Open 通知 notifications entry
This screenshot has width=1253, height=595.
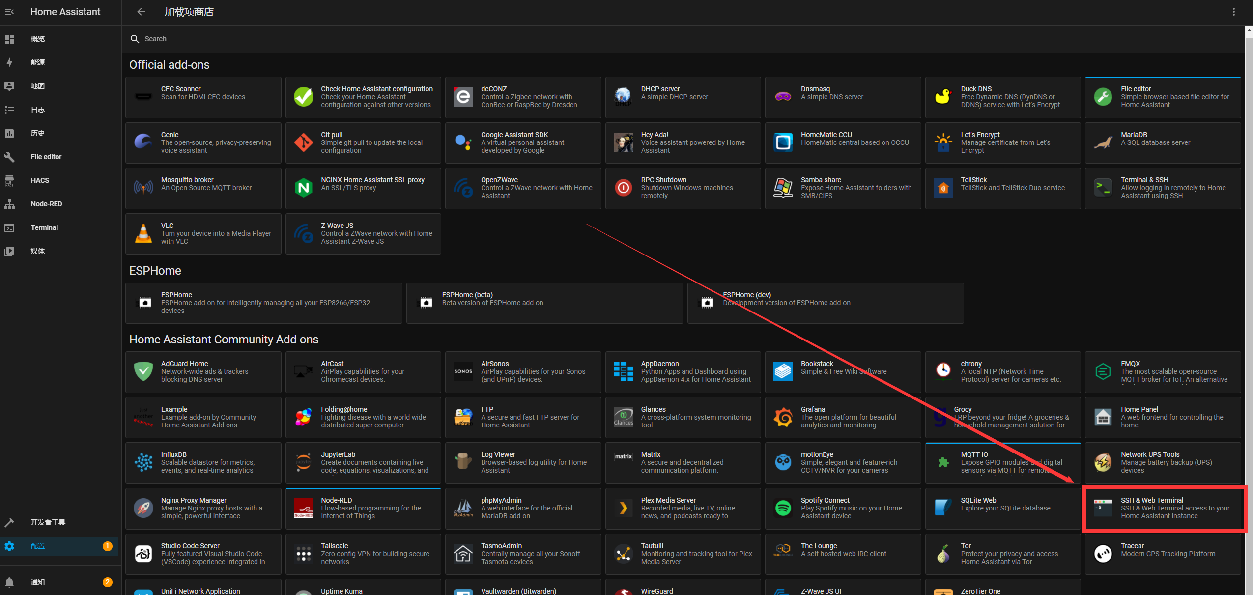59,582
